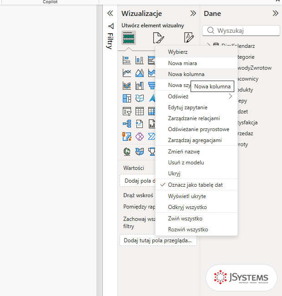The image size is (282, 296).
Task: Select Zarządzaj agregacjami
Action: click(196, 140)
